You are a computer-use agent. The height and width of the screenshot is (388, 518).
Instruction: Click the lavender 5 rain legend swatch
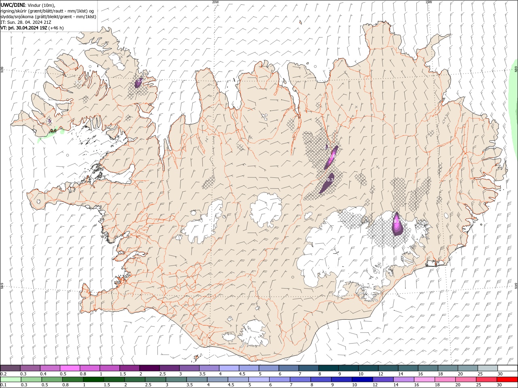tap(259, 380)
